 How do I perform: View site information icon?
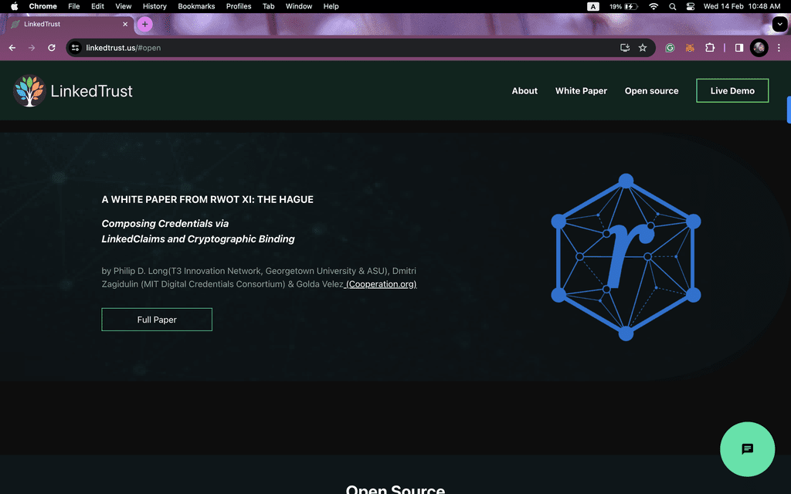pos(75,48)
